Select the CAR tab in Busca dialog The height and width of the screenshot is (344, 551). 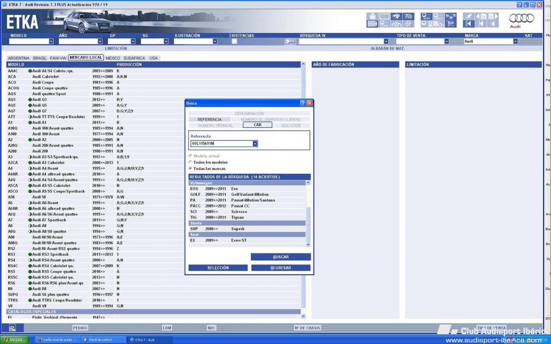coord(258,125)
